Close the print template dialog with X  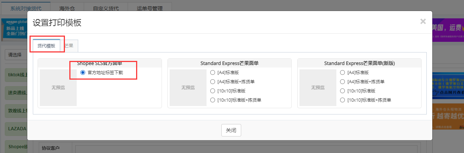click(x=423, y=22)
